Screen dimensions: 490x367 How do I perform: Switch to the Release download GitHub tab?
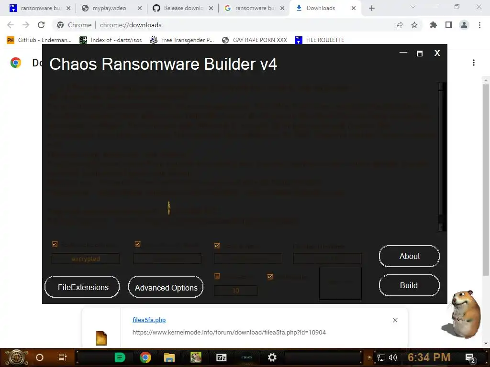183,8
